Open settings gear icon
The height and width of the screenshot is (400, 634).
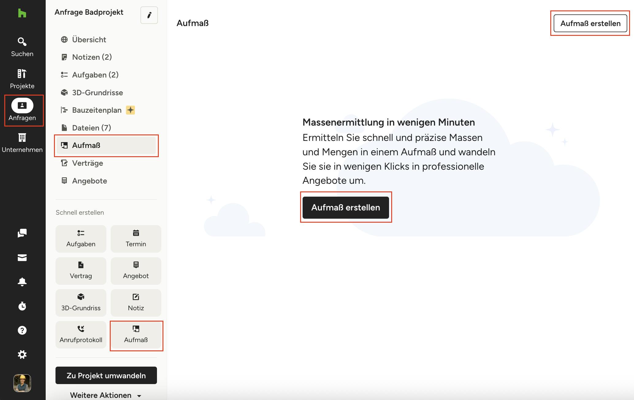[x=22, y=355]
